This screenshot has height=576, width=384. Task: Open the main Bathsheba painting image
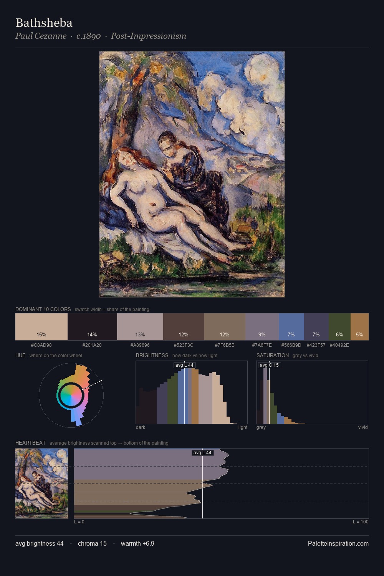point(192,174)
